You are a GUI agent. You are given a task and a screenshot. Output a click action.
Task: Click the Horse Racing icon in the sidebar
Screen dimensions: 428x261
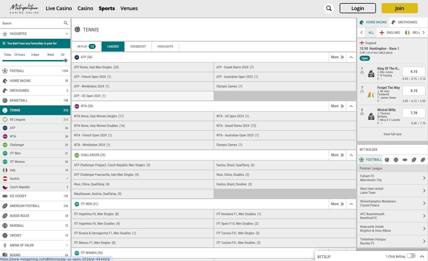pos(5,81)
